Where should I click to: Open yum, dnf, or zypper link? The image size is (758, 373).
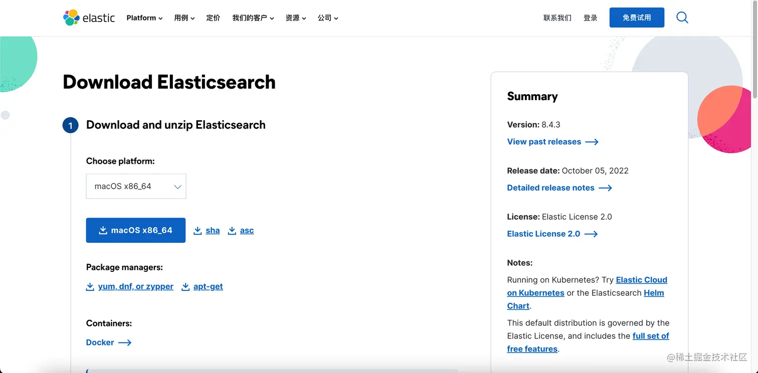pyautogui.click(x=136, y=286)
